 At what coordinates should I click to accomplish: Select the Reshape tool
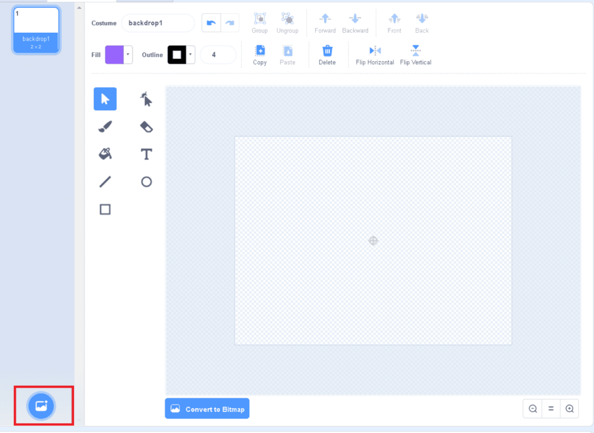146,99
